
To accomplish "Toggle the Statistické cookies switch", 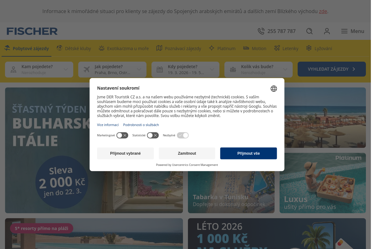I will click(153, 135).
